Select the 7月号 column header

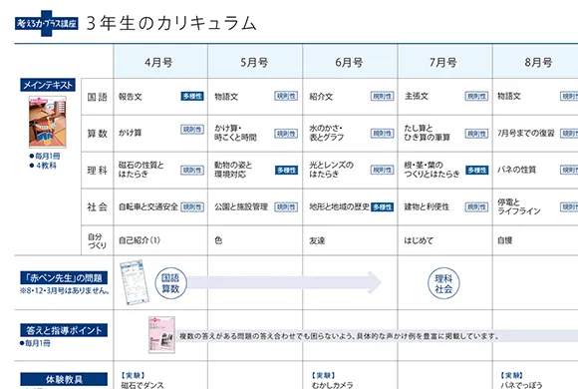coord(443,63)
